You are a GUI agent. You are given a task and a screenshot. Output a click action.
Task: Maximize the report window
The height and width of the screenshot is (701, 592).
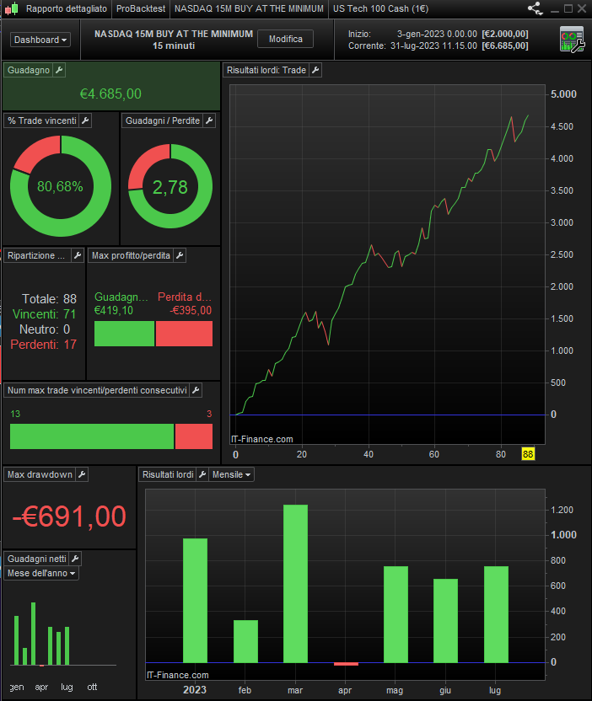click(568, 8)
